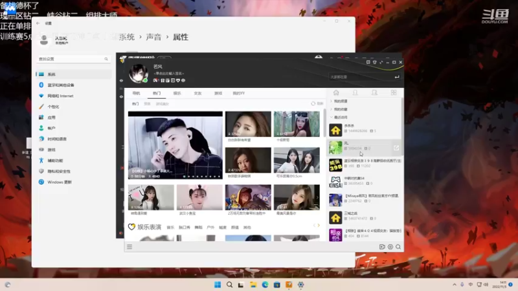Click the previous arrow beside 娱乐表演

click(314, 225)
